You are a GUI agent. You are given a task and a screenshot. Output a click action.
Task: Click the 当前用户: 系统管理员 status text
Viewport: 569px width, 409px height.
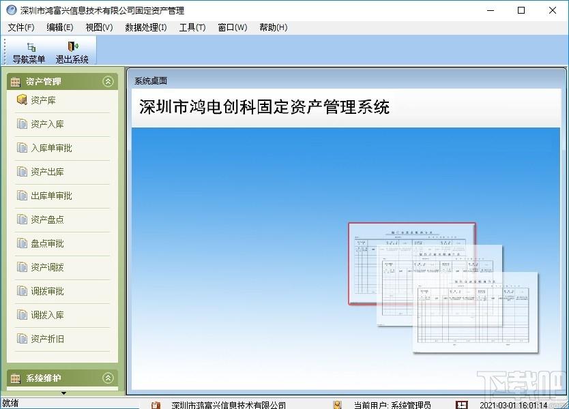[x=392, y=405]
